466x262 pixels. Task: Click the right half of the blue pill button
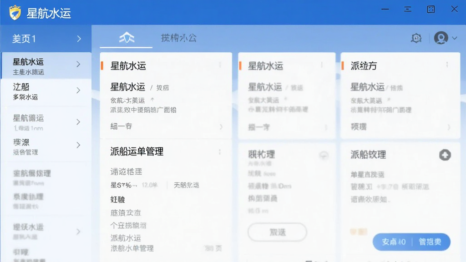coord(431,242)
